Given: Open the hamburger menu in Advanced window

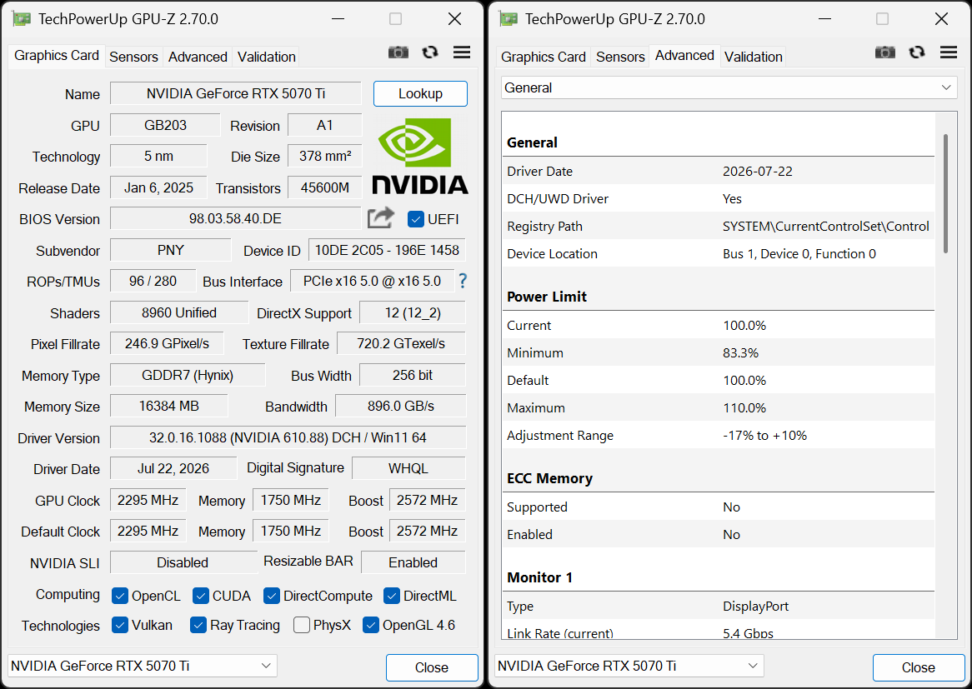Looking at the screenshot, I should coord(949,52).
